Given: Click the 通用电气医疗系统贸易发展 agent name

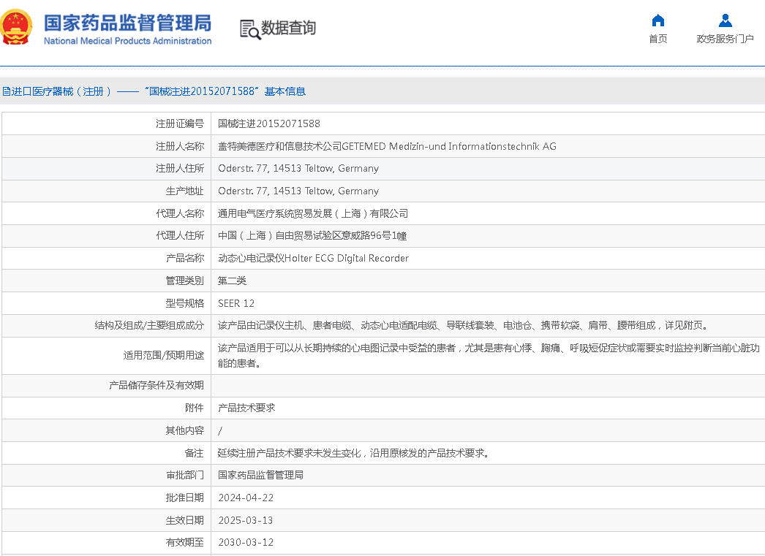Looking at the screenshot, I should tap(312, 213).
